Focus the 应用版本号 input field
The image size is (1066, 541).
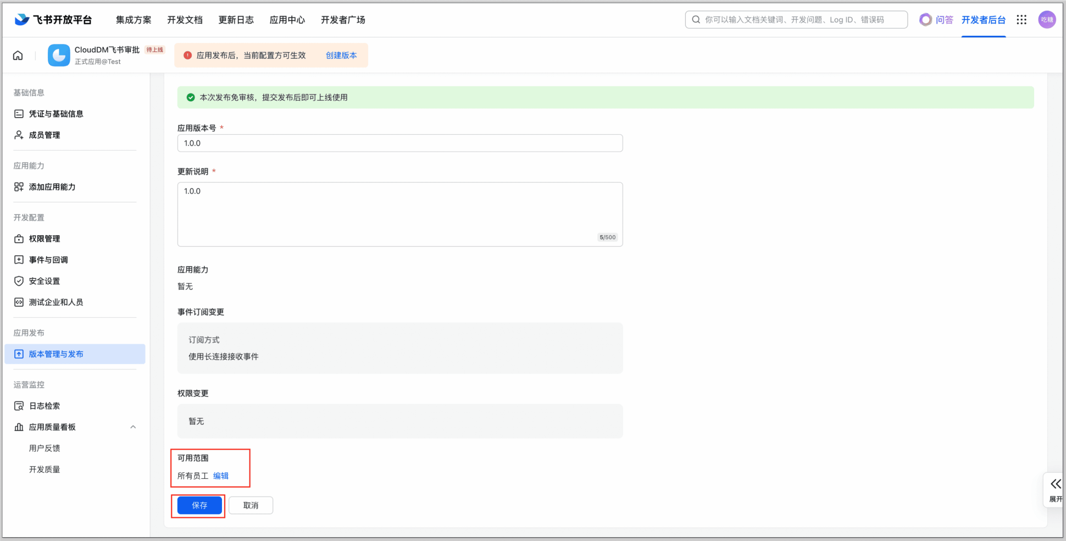click(399, 143)
